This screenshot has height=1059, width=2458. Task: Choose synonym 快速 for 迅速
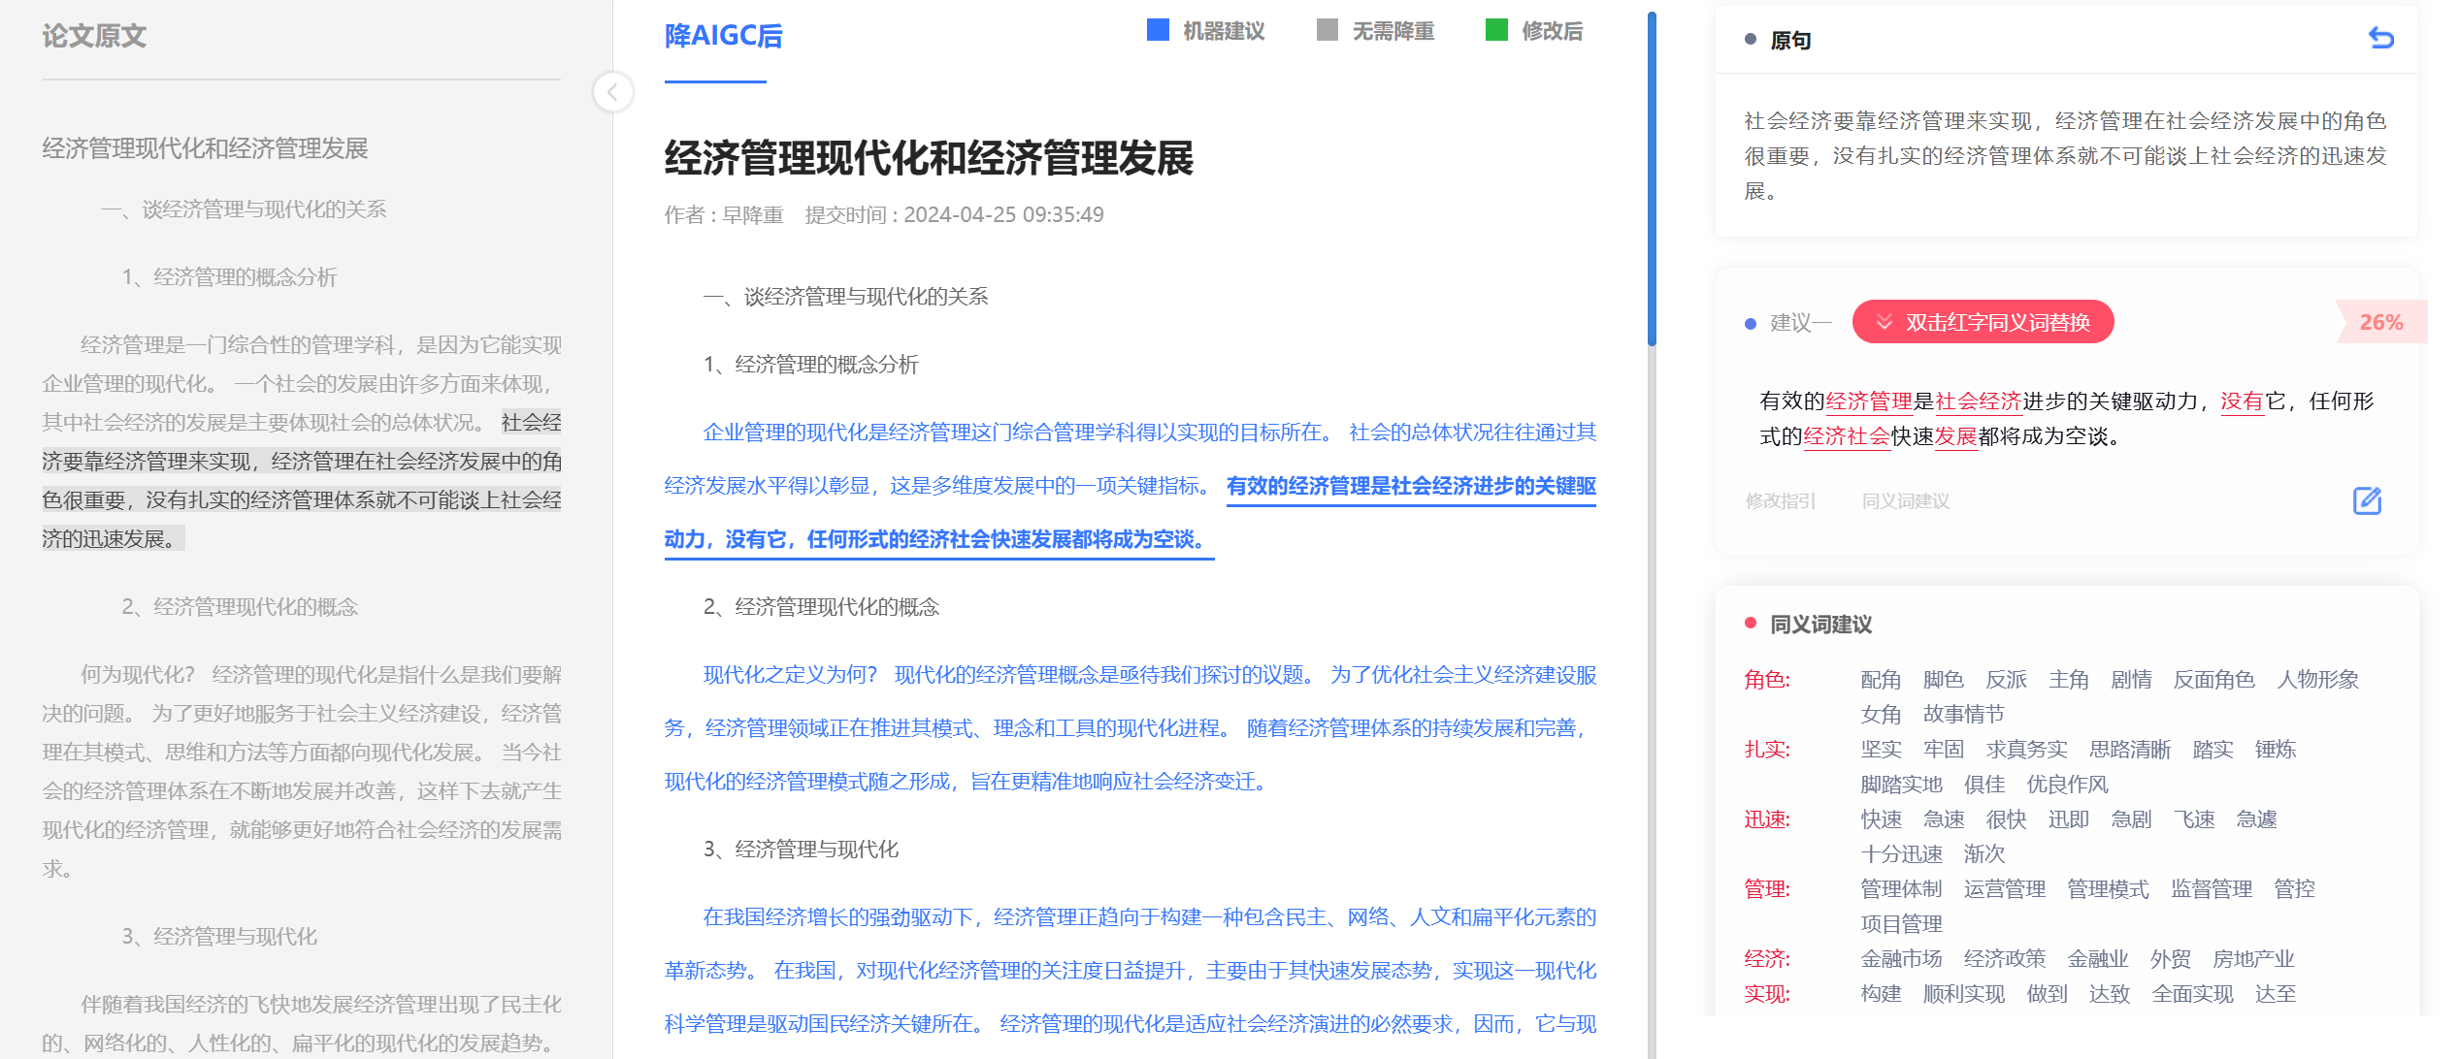pyautogui.click(x=1881, y=819)
